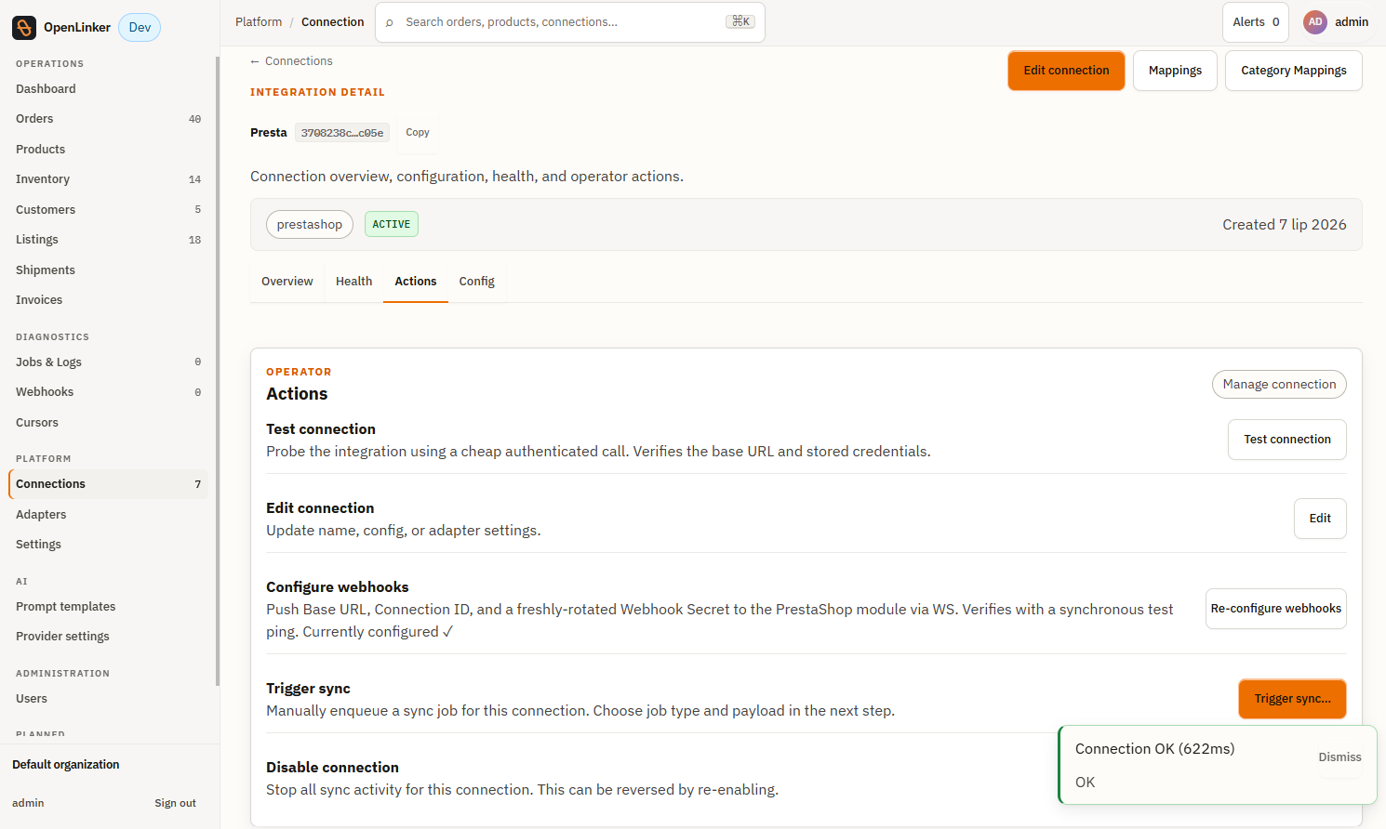Screen dimensions: 1386x829
Task: Navigate to Listings
Action: tap(108, 240)
